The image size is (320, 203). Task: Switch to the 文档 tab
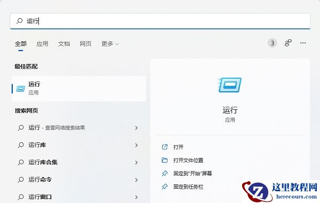click(64, 44)
